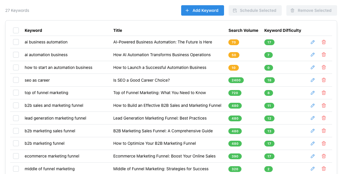Click the Keyword Difficulty column header
Screen dimensions: 342x174
pos(283,30)
